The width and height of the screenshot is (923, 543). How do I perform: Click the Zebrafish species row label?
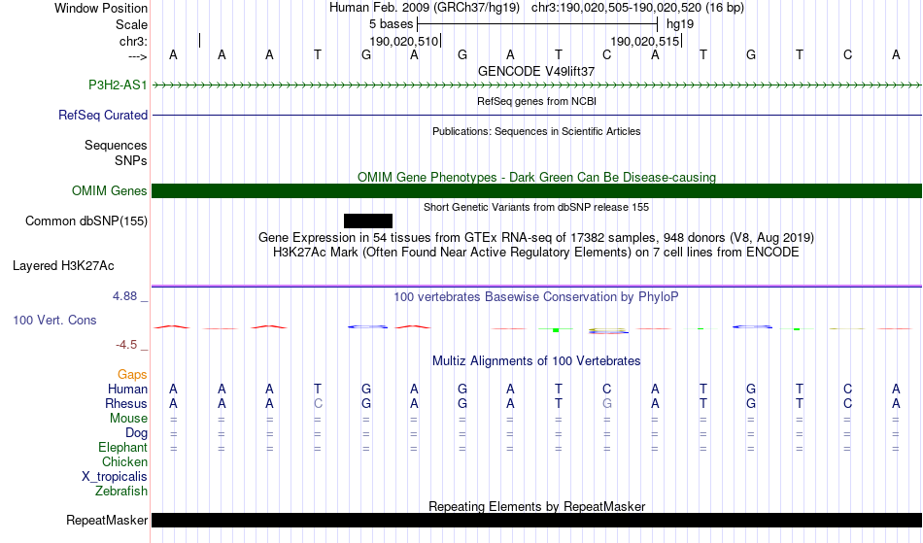(x=121, y=491)
